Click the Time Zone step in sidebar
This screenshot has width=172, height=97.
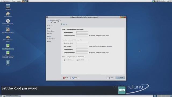coord(51,31)
